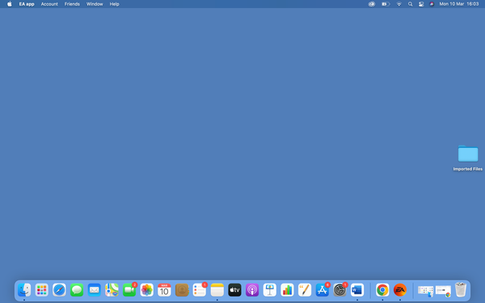Launch the Apple TV app
Viewport: 485px width, 303px height.
pos(234,290)
